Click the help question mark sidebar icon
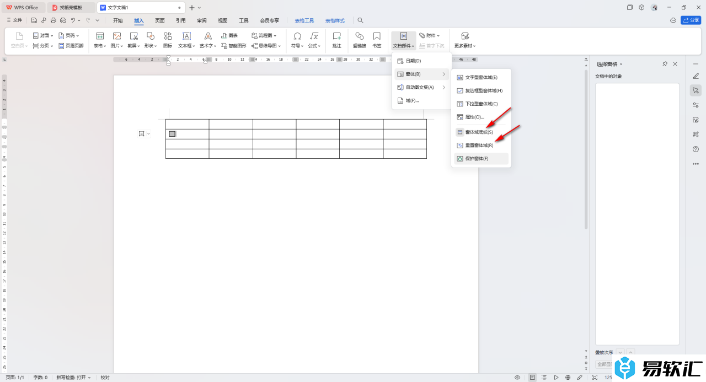706x382 pixels. [x=696, y=149]
